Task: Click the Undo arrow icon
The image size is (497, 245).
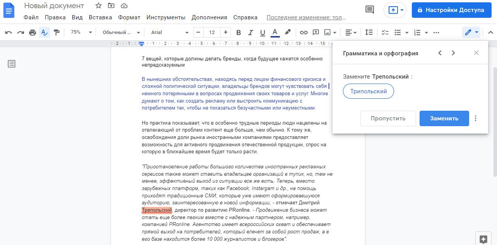Action: [9, 33]
